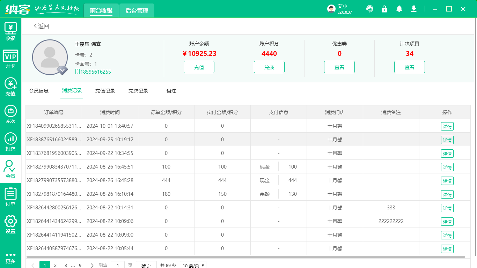Open the VIP 开卡 card icon
Image resolution: width=477 pixels, height=268 pixels.
point(10,59)
